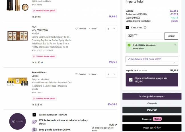Uncheck the Canjear vale checkbox
Viewport: 185px width, 132px height.
point(128,28)
